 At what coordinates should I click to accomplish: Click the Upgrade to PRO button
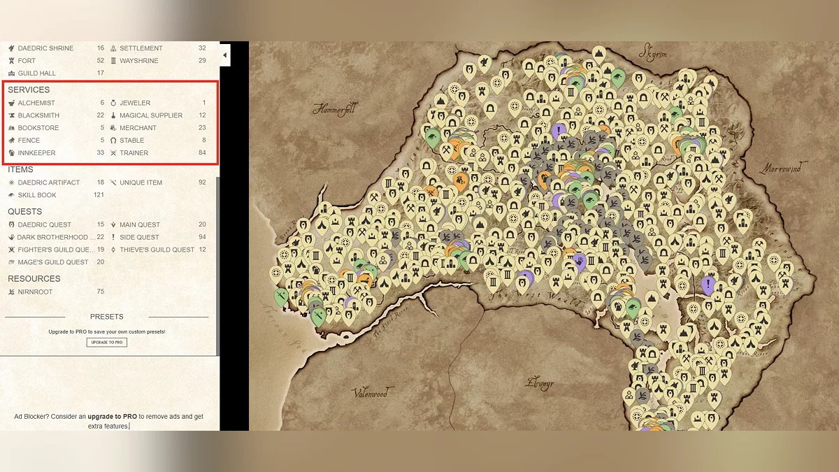click(x=106, y=343)
